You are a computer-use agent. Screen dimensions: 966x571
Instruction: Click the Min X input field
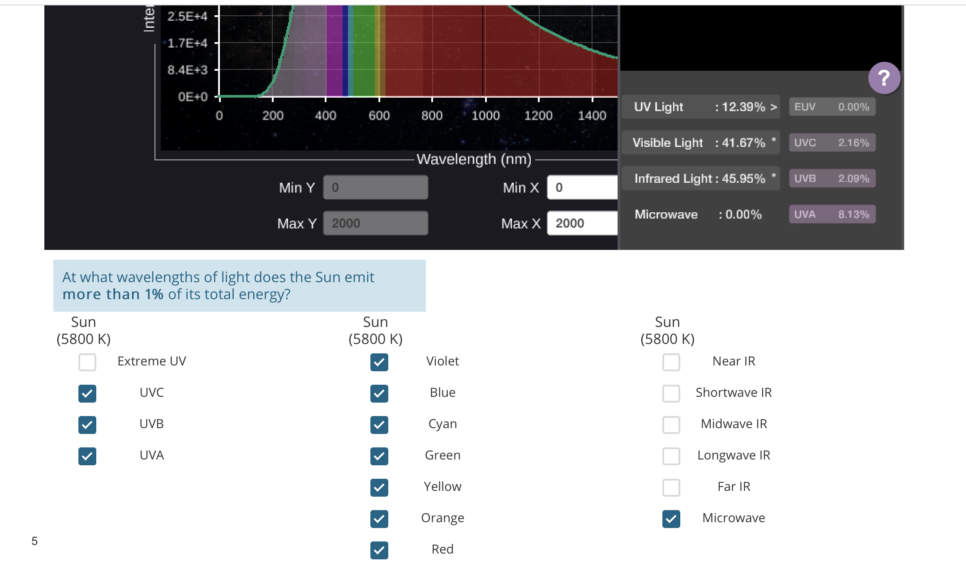point(581,188)
